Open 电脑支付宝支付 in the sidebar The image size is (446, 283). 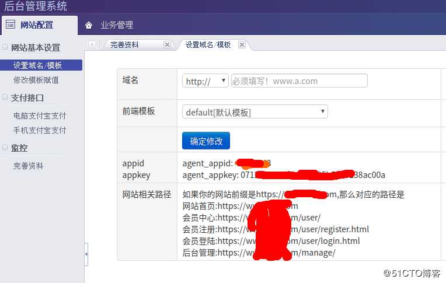pos(40,116)
